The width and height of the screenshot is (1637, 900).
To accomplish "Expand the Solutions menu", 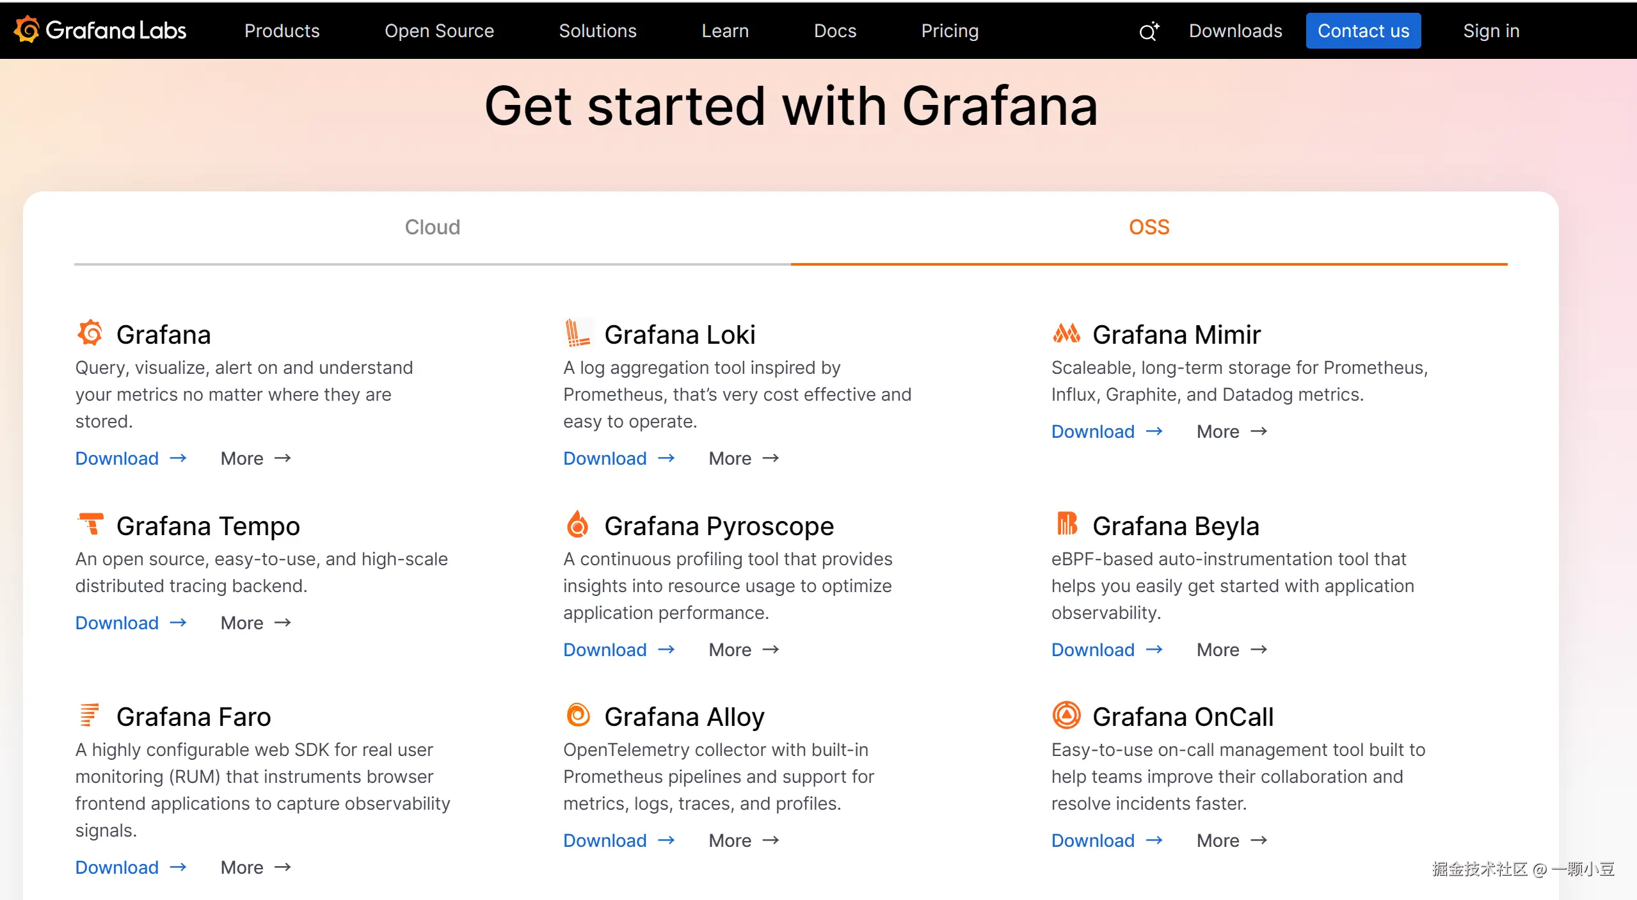I will click(597, 31).
